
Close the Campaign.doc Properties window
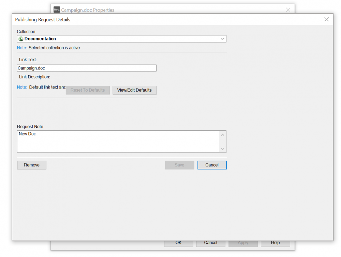click(288, 10)
